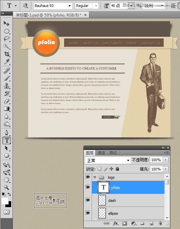Open the layers panel options menu

click(x=166, y=153)
